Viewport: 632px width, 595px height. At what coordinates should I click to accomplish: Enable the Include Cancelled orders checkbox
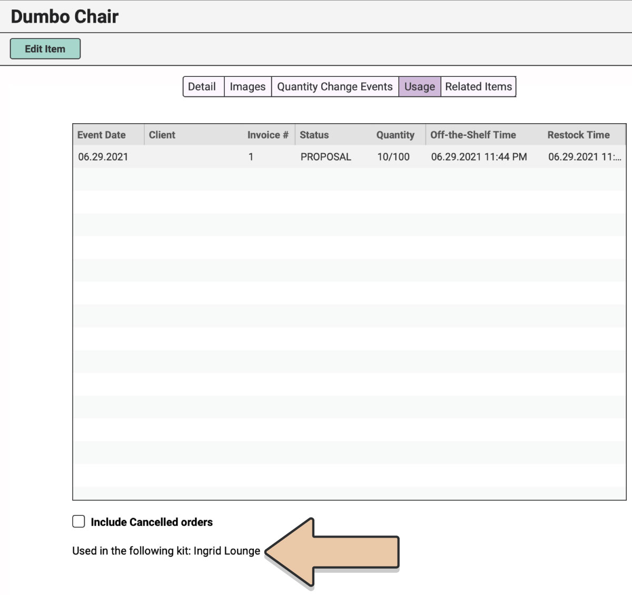(x=78, y=521)
